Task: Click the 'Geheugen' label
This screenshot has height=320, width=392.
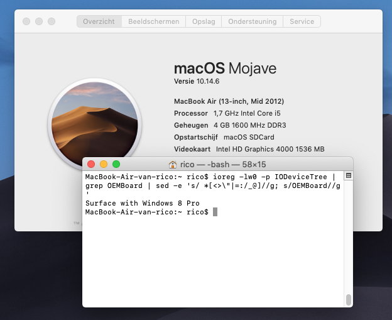Action: point(191,125)
